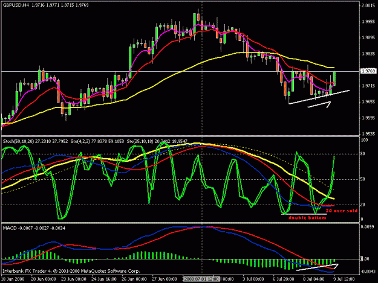The image size is (378, 283).
Task: Click the 9 Jul 12:00 time axis label
Action: click(x=344, y=279)
